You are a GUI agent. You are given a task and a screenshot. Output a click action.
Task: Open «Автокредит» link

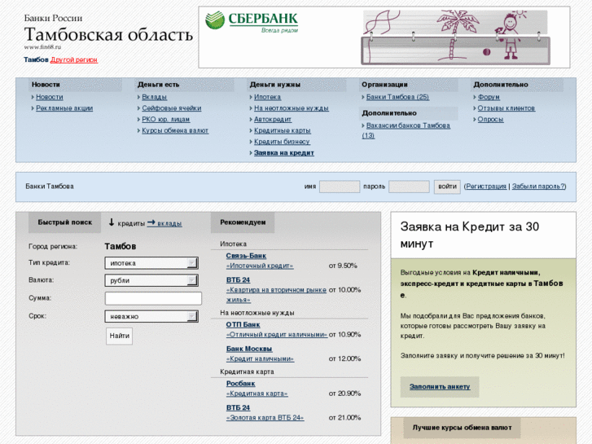pos(273,120)
